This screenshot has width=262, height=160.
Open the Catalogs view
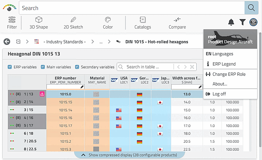tap(143, 23)
